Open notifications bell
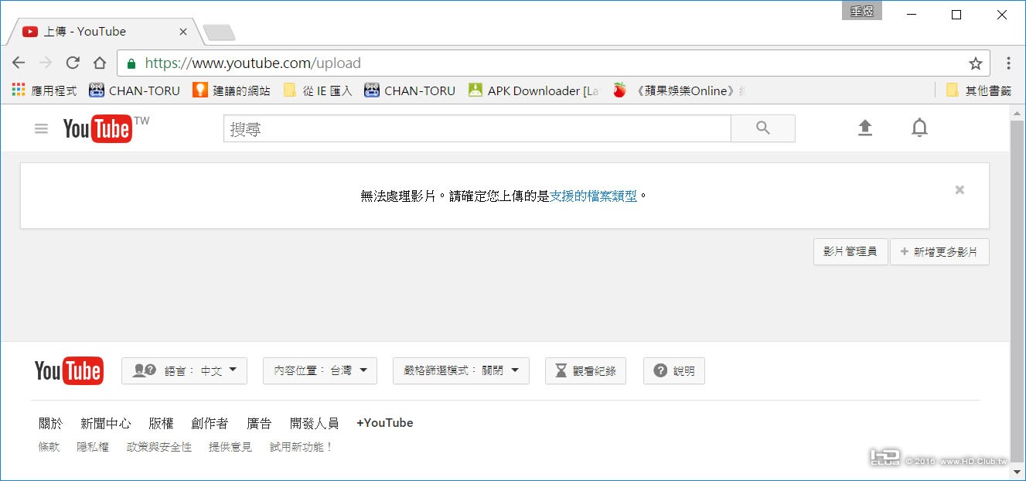 coord(919,128)
